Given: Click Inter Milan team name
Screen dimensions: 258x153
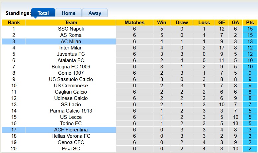Looking at the screenshot, I should click(71, 48).
